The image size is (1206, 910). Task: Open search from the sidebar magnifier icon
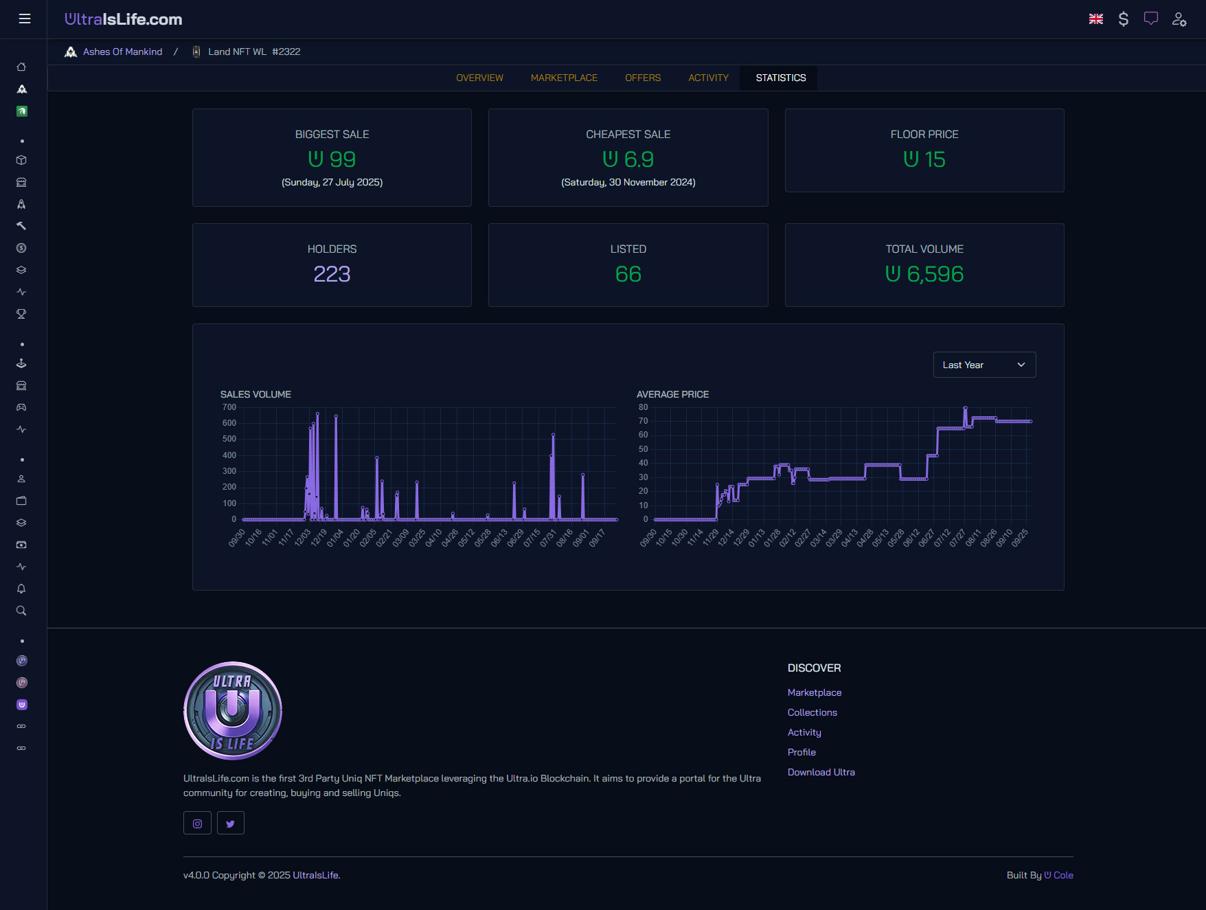coord(21,611)
